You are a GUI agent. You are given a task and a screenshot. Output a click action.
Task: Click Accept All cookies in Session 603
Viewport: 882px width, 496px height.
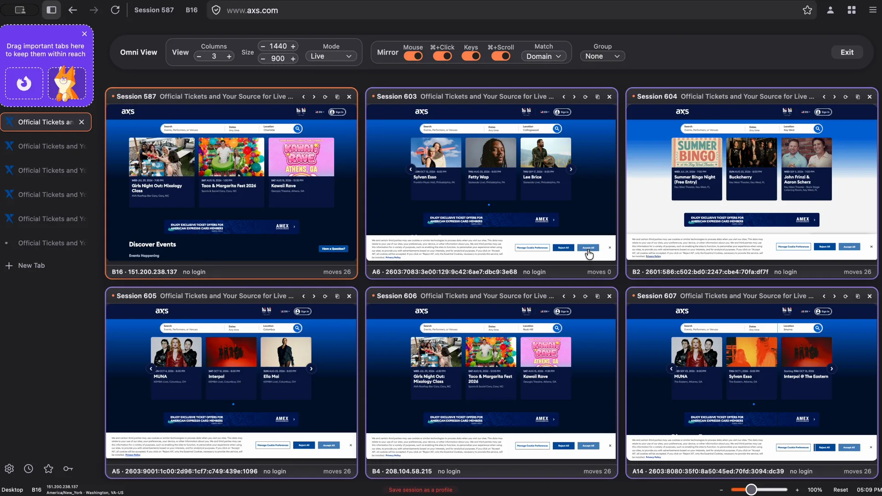pyautogui.click(x=588, y=248)
